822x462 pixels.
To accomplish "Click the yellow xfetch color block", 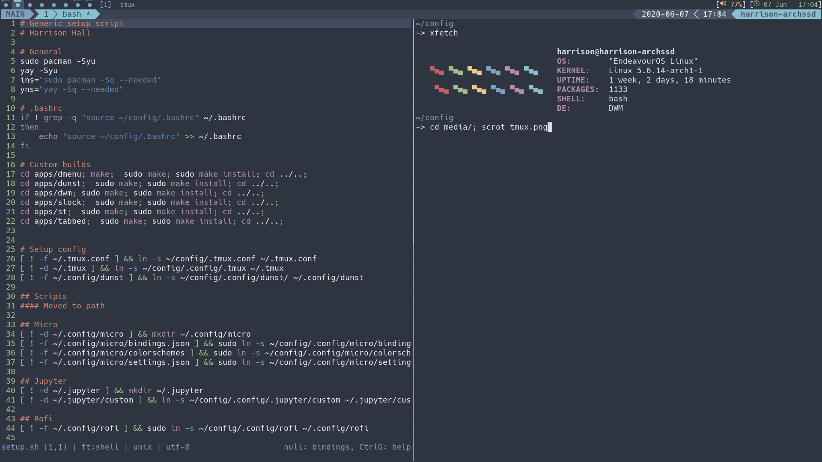I will click(474, 71).
